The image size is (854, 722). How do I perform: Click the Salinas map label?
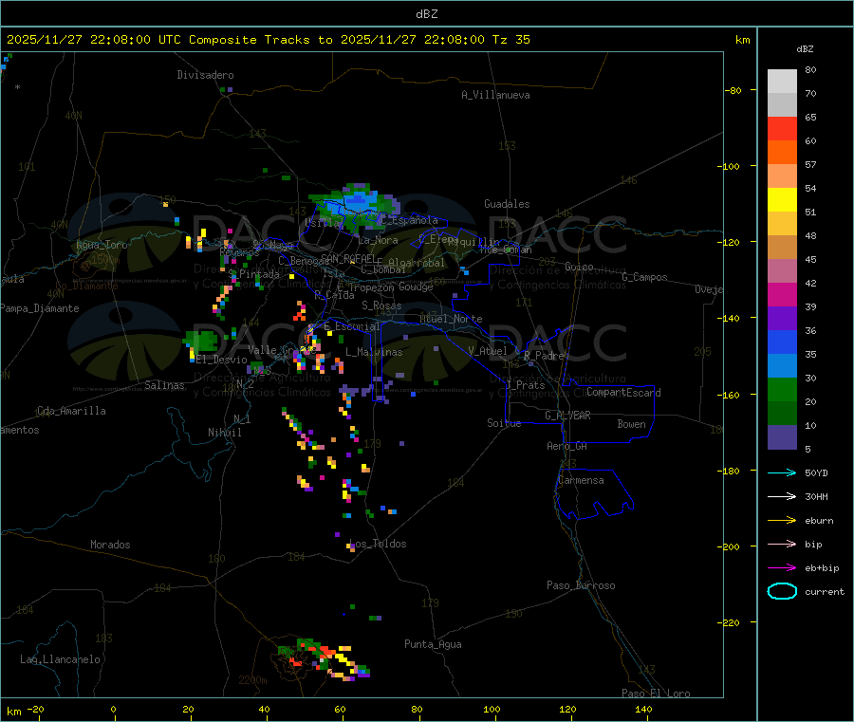tap(164, 385)
